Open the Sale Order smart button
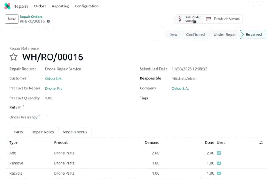 [x=189, y=19]
